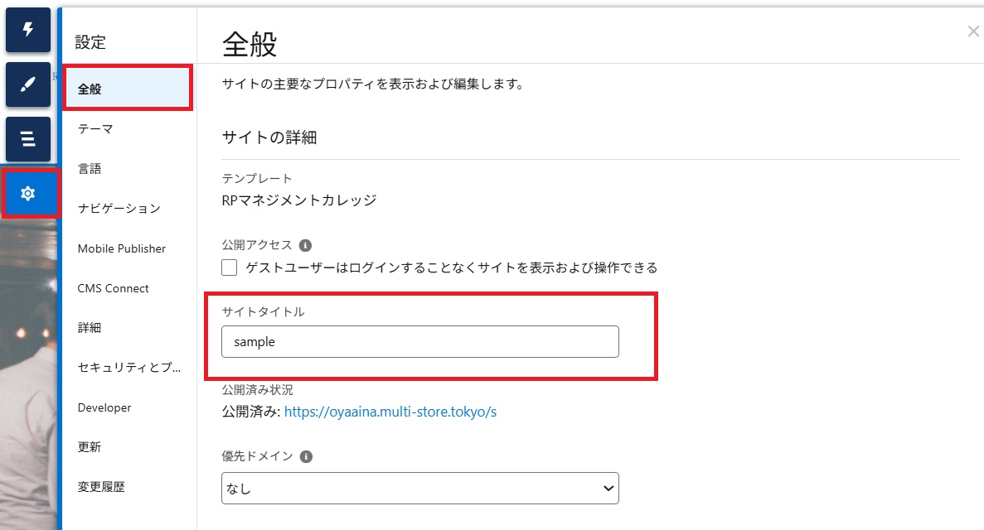Click the Settings gear icon

(x=28, y=193)
